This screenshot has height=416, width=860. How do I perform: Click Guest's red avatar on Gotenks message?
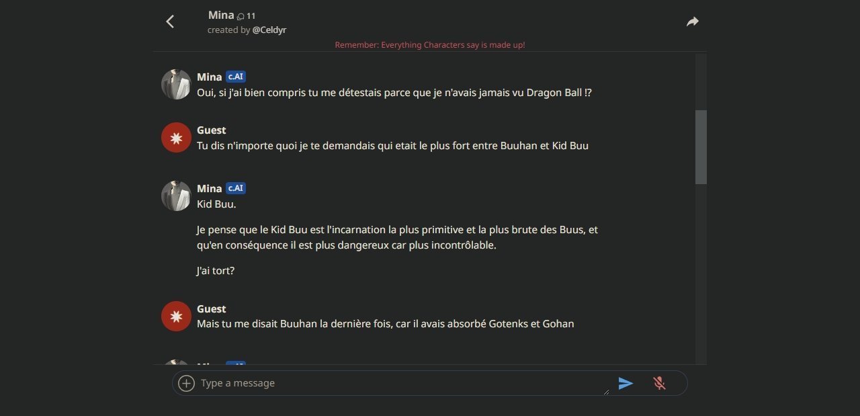[176, 316]
